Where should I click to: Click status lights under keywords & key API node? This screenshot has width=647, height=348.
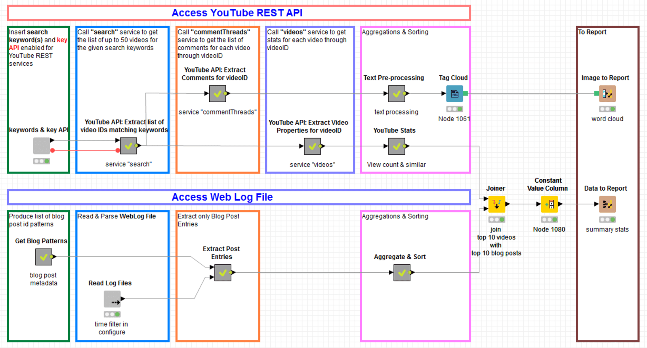pyautogui.click(x=42, y=161)
